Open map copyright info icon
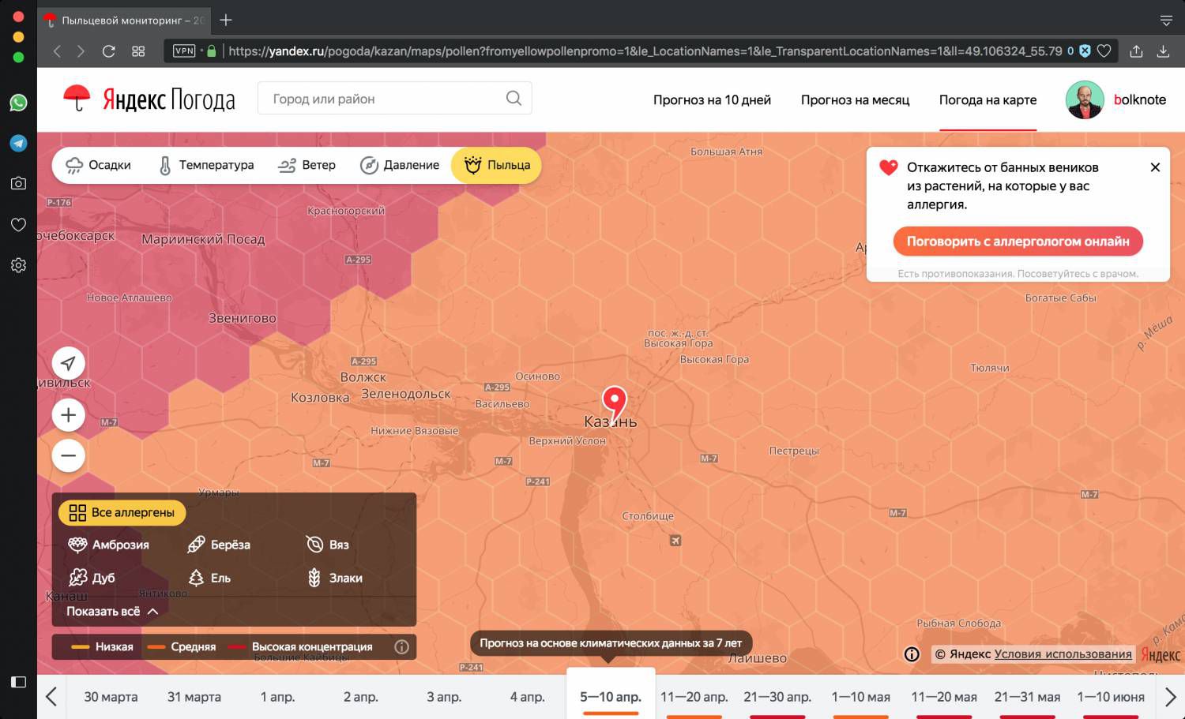1185x719 pixels. point(912,654)
